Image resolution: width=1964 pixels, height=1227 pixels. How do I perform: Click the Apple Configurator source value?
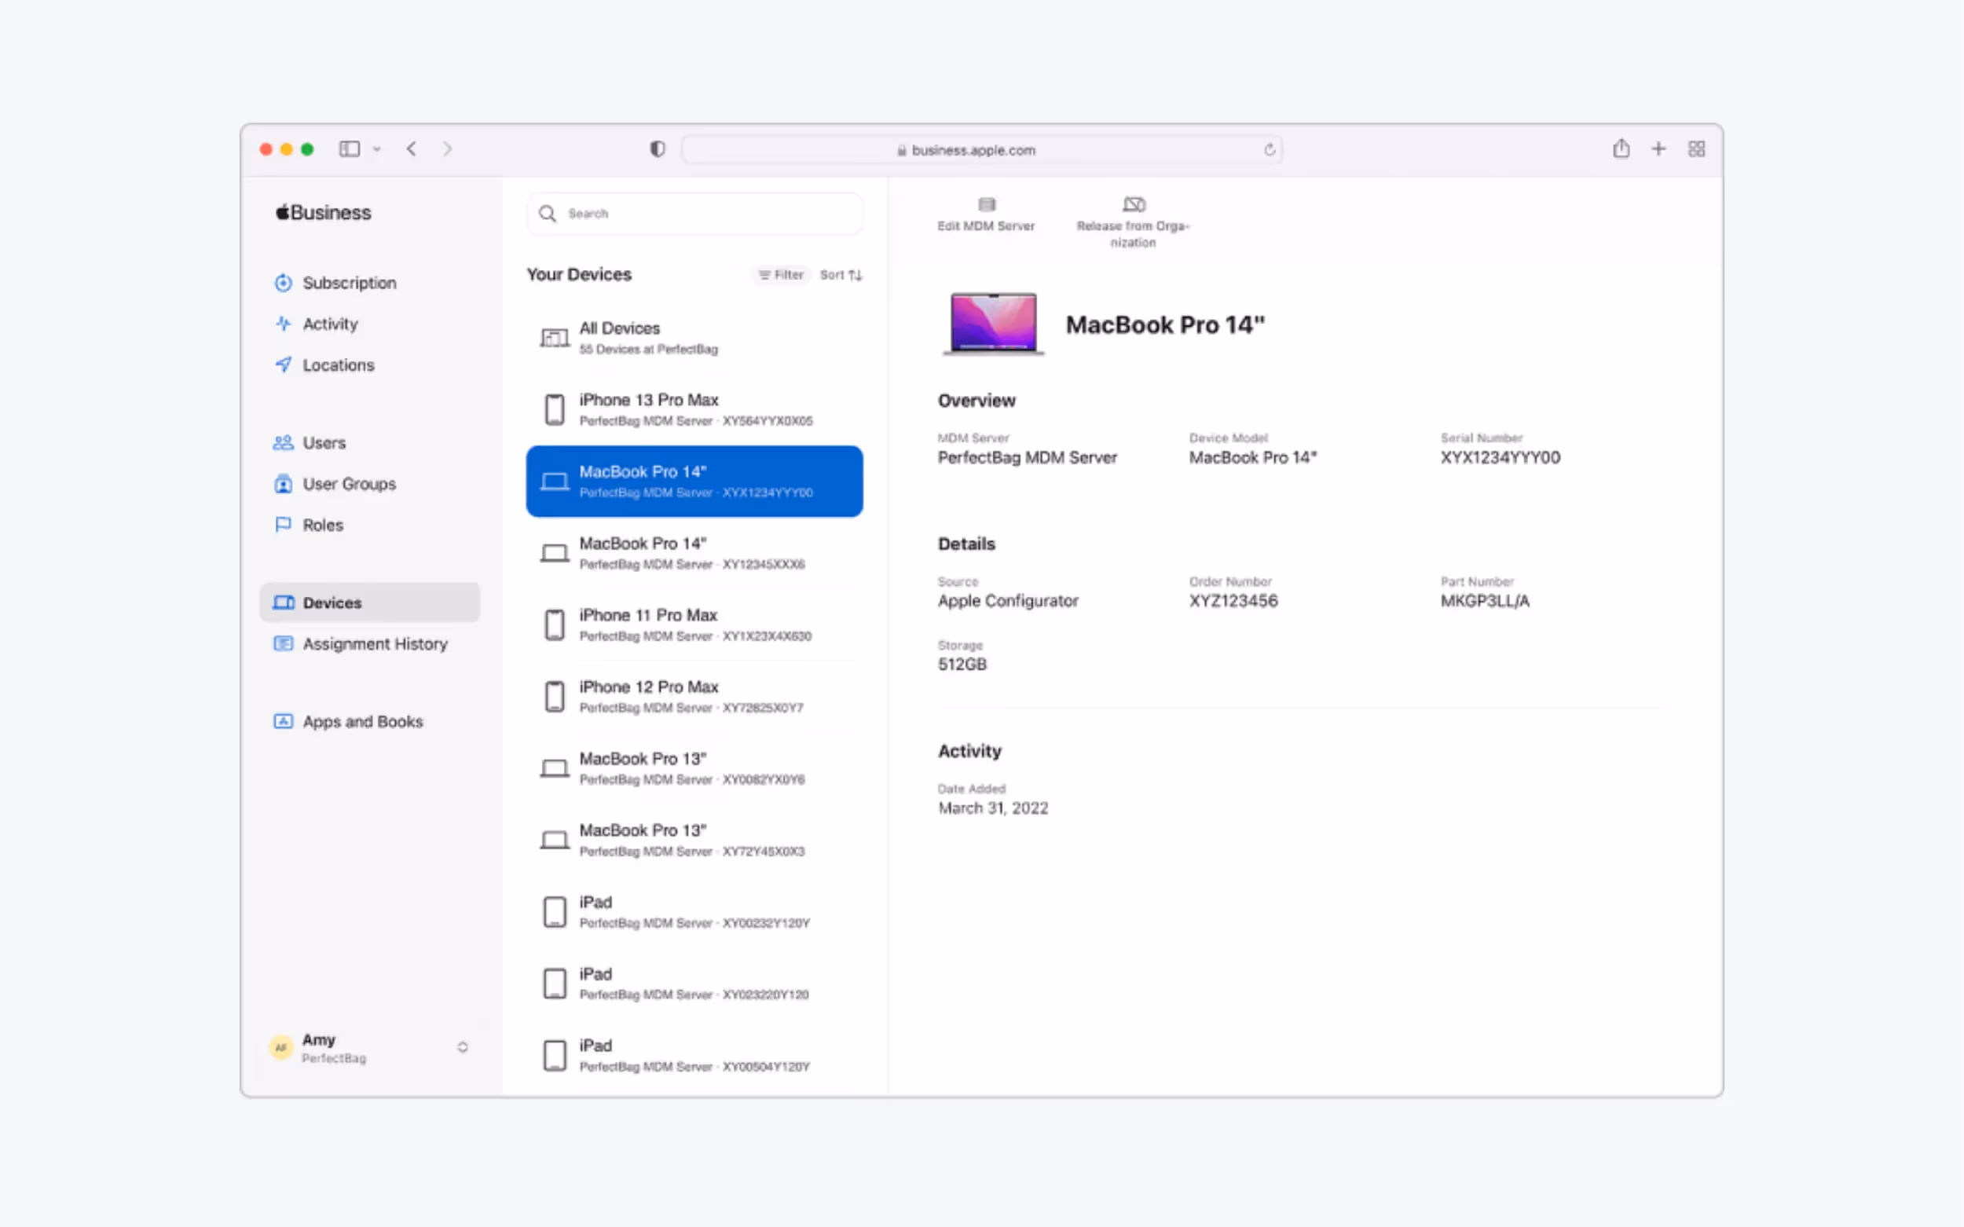(x=1008, y=600)
